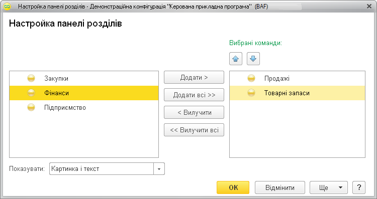
Task: Click the yellow icon beside Підприємство
Action: coord(31,107)
